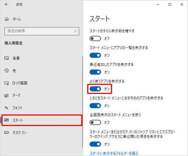Open スタートに表示するフォルダーを選ぶ link

pyautogui.click(x=114, y=153)
